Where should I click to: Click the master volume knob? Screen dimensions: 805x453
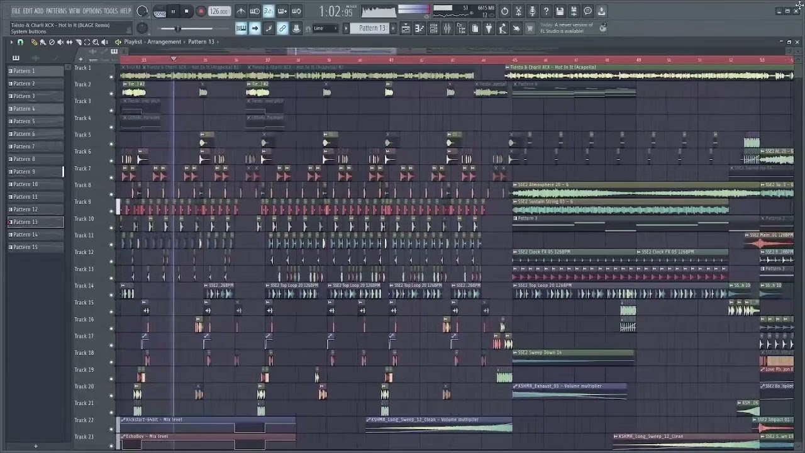(x=142, y=11)
